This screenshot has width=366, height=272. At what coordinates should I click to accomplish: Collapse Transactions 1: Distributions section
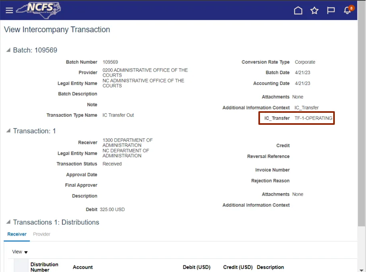click(x=8, y=222)
